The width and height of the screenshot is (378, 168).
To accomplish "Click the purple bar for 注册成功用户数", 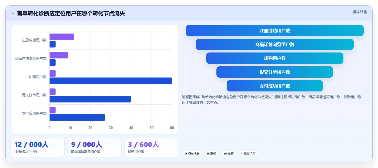I will (x=62, y=37).
